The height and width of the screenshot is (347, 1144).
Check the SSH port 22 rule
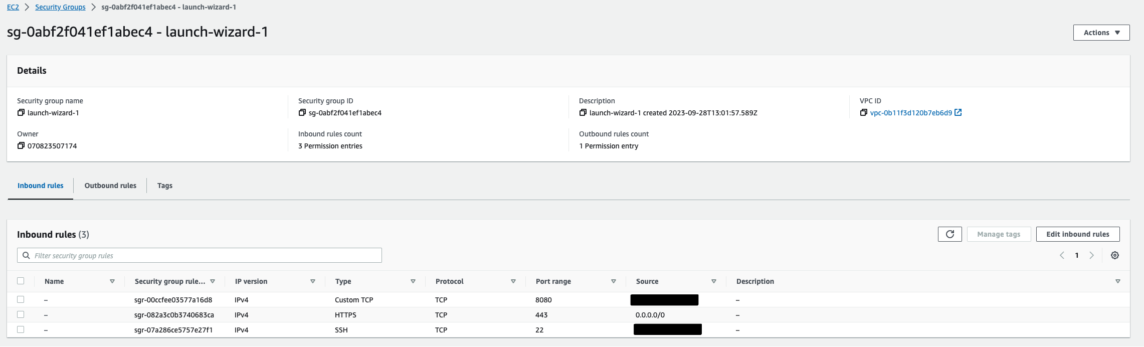click(x=21, y=329)
